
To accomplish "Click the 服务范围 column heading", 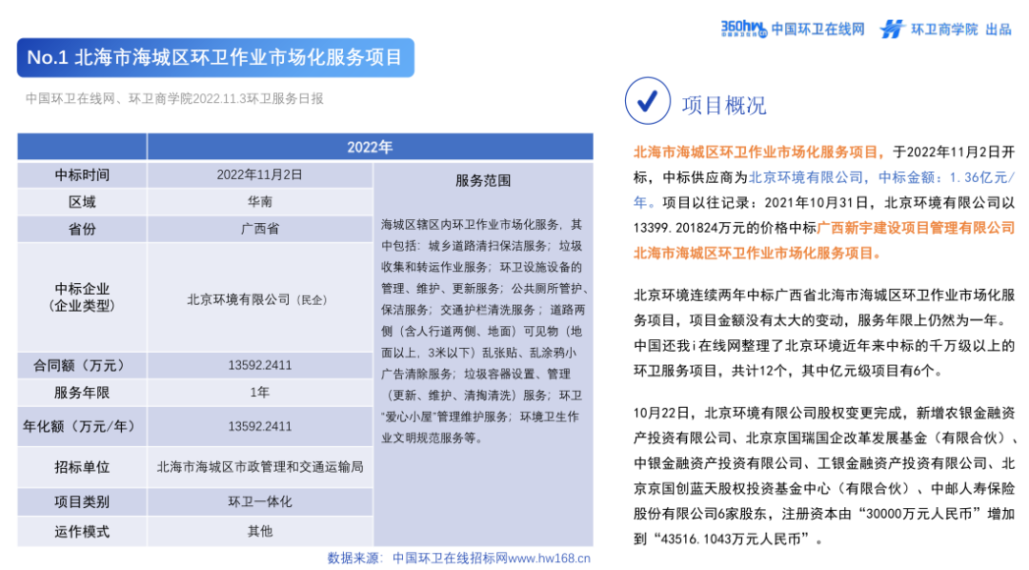I will click(483, 181).
